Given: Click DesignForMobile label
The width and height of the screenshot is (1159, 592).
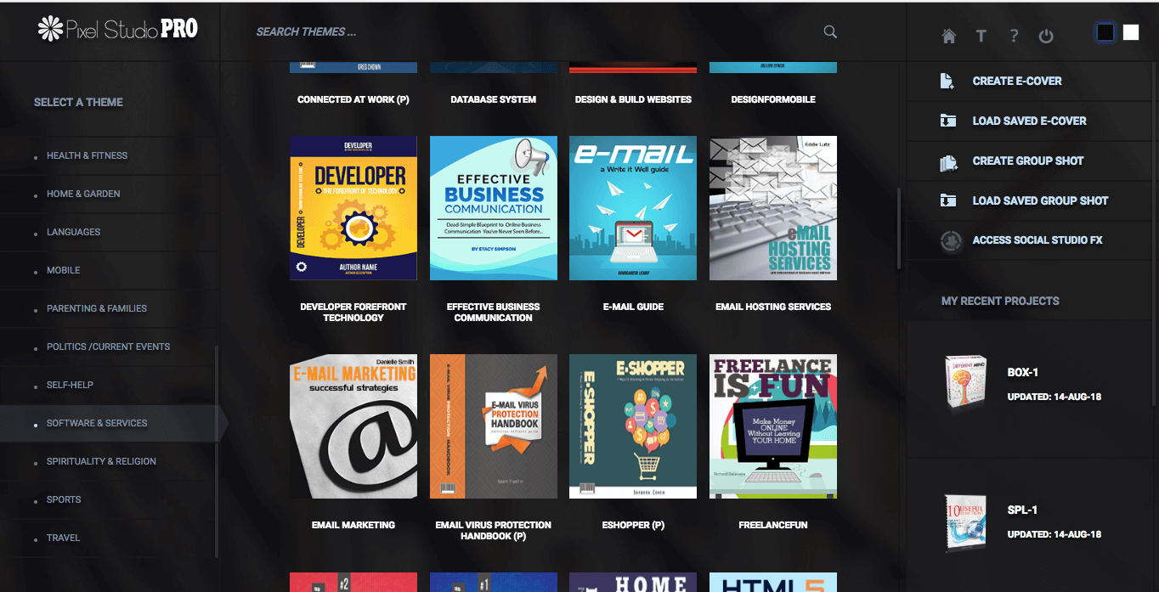Looking at the screenshot, I should [x=773, y=99].
